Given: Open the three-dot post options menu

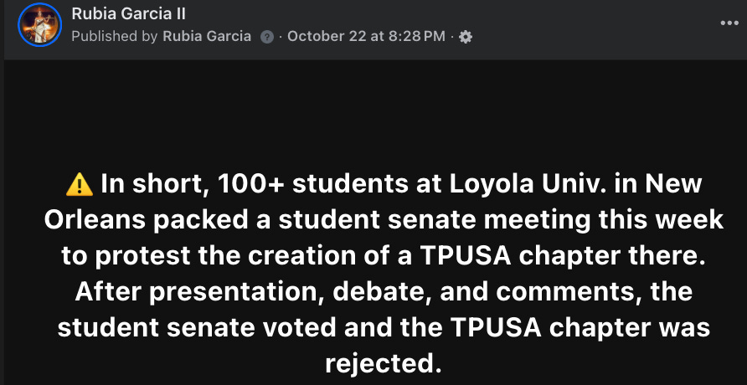Looking at the screenshot, I should pos(729,23).
